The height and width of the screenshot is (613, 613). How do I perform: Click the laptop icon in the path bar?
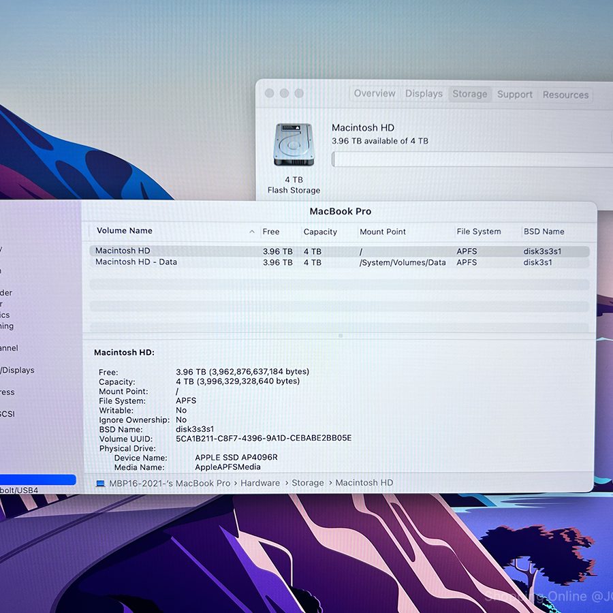(101, 483)
